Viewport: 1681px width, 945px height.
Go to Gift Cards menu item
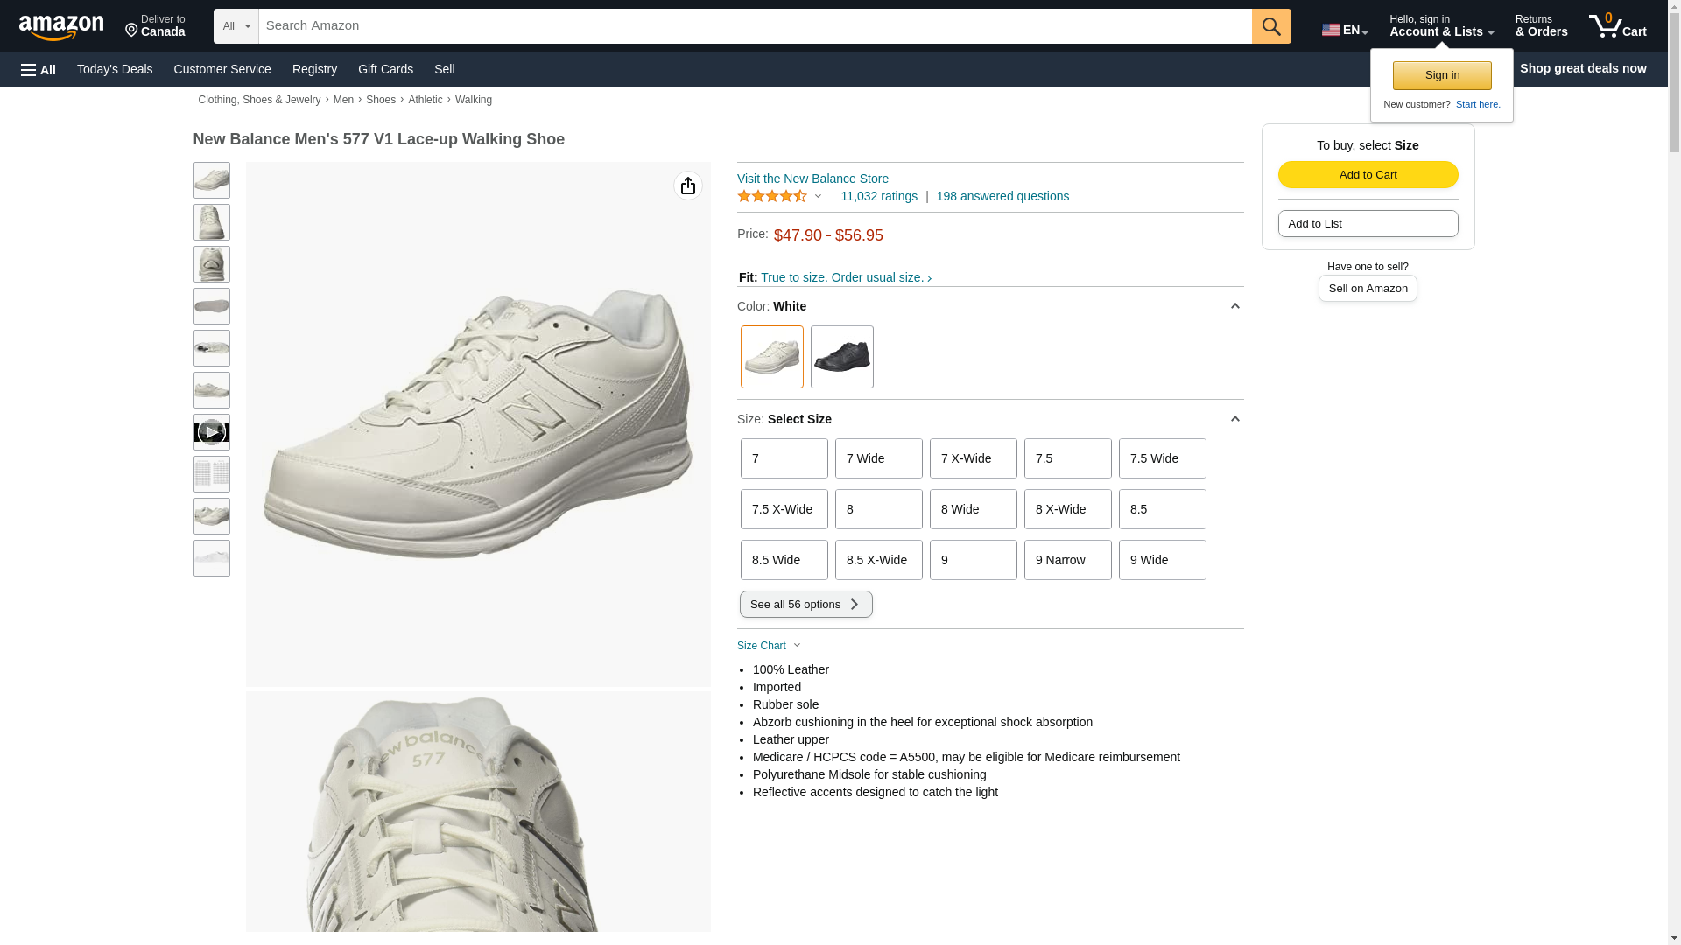tap(385, 69)
